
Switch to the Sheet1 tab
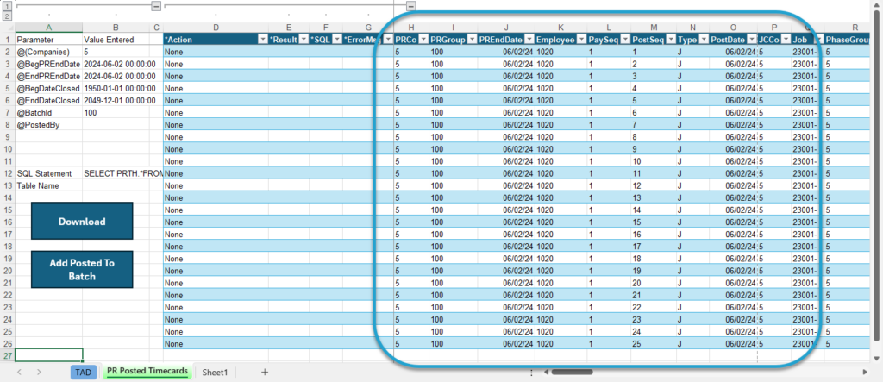215,372
